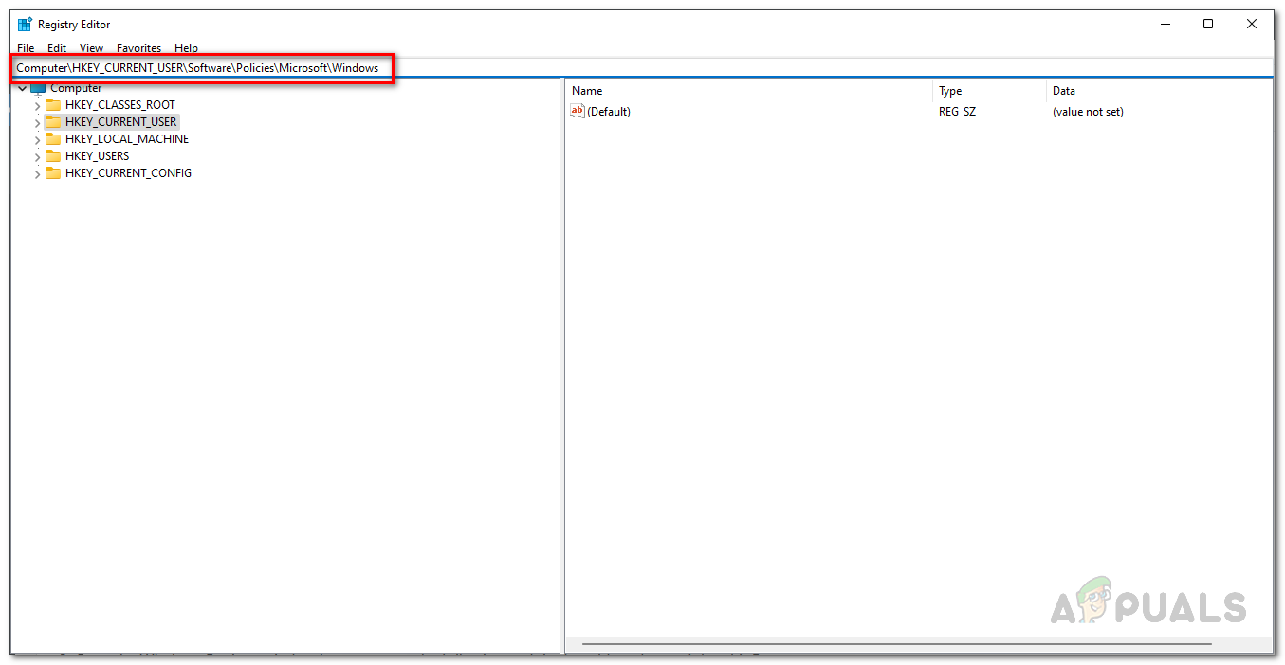Maximize the Registry Editor window
This screenshot has height=665, width=1285.
1208,25
